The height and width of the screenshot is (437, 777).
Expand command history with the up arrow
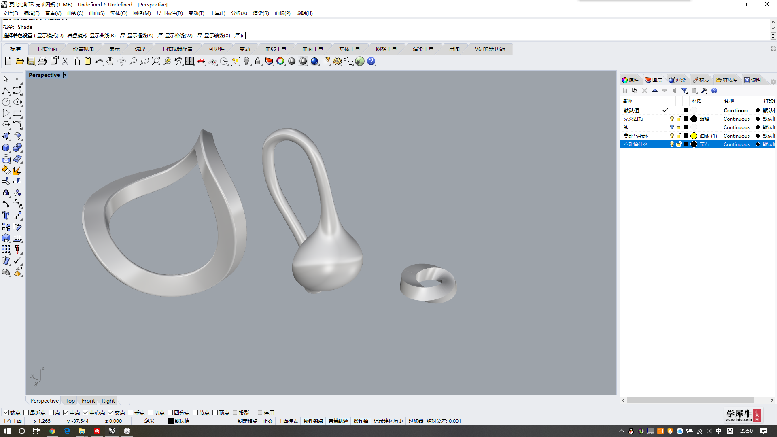click(x=773, y=22)
